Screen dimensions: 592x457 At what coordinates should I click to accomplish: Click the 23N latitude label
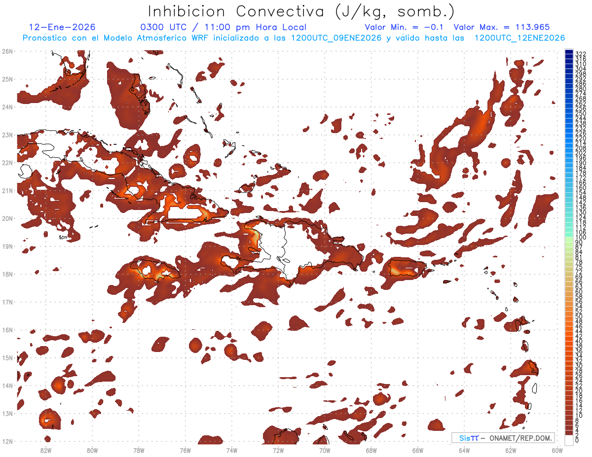pyautogui.click(x=7, y=135)
